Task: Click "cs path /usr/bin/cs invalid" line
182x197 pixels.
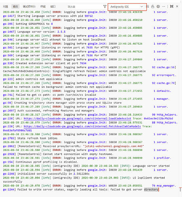Action: click(49, 95)
